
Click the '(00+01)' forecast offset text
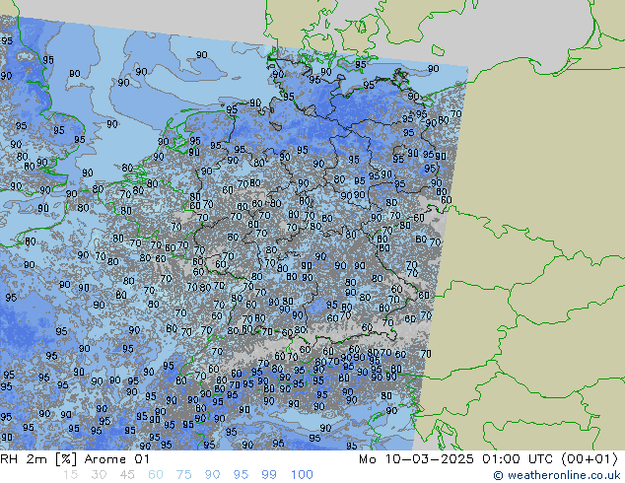point(590,459)
